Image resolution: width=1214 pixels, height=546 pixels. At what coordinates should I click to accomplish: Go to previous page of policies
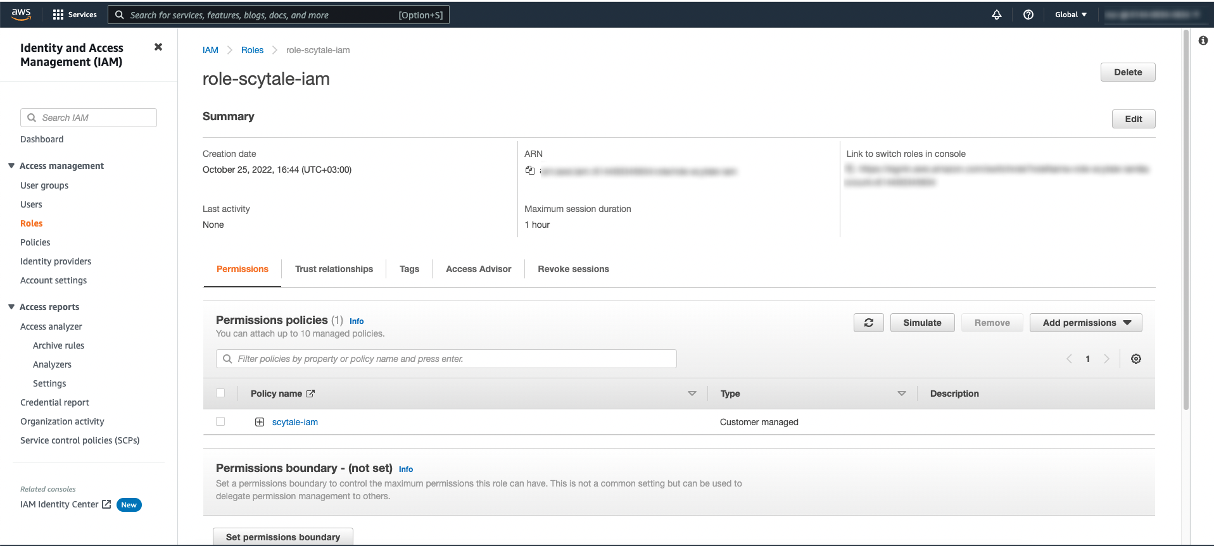tap(1069, 359)
